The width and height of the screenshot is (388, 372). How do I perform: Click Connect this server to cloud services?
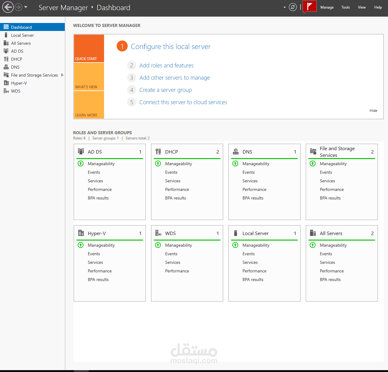point(183,102)
